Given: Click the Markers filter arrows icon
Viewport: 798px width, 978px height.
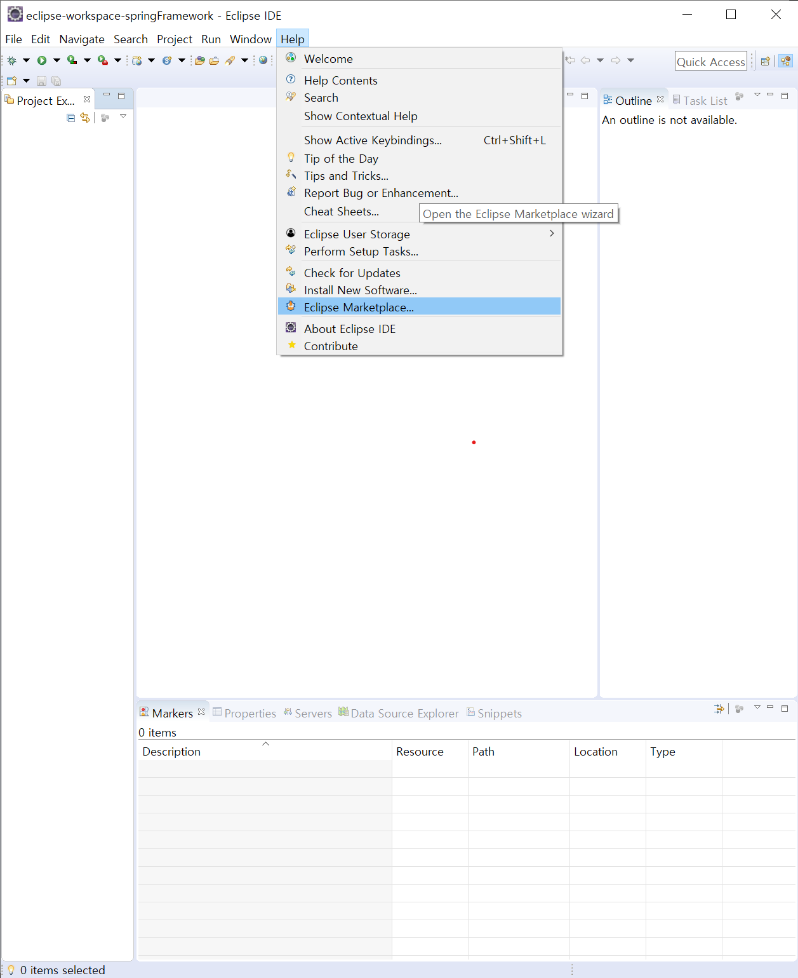Looking at the screenshot, I should (719, 709).
